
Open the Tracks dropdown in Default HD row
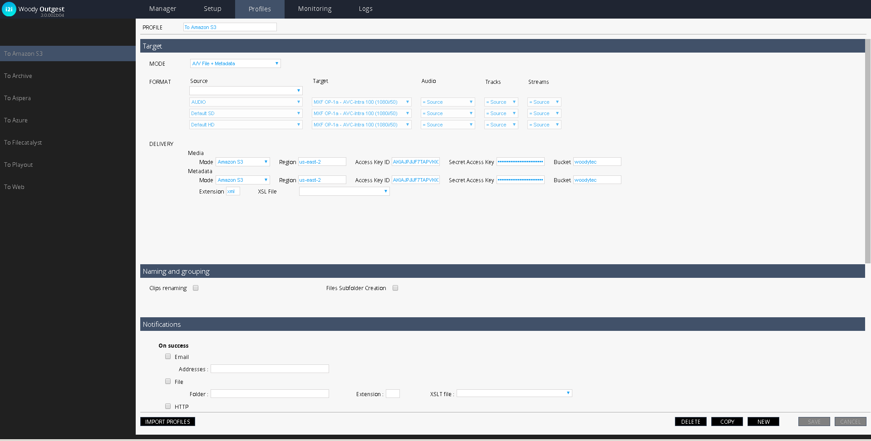tap(501, 125)
